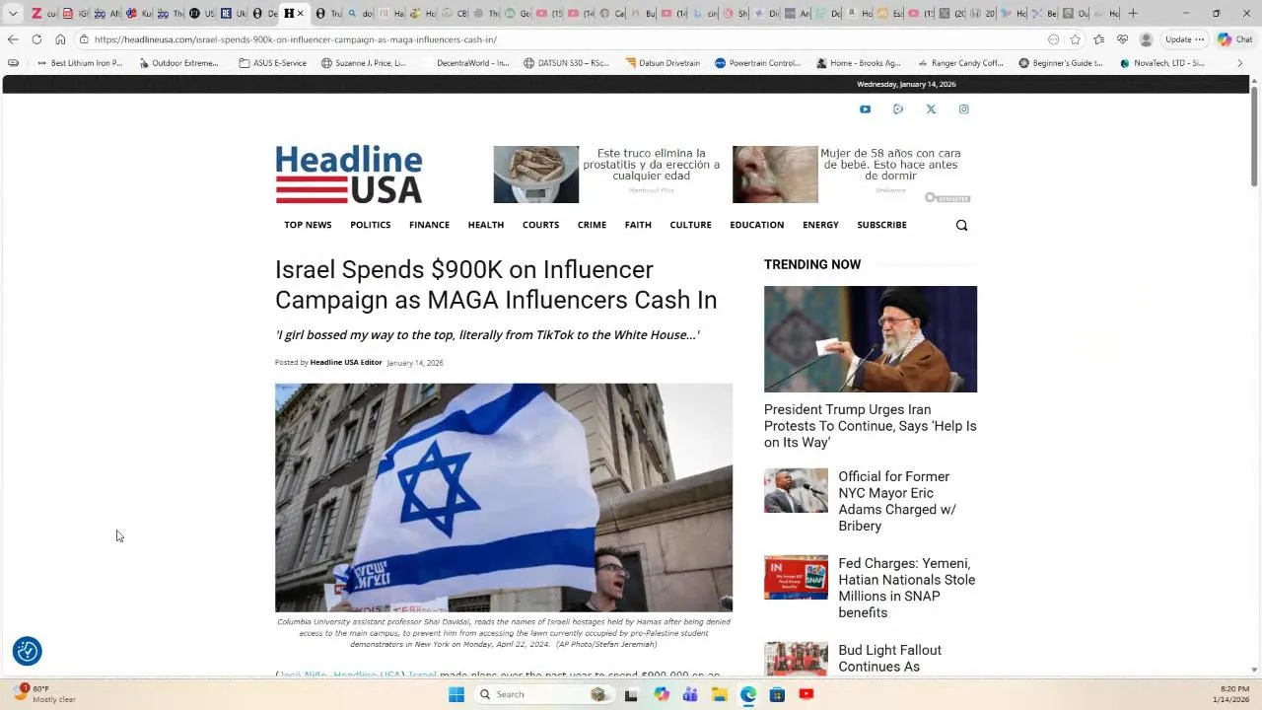Open the accessibility widget round button
1262x710 pixels.
click(x=28, y=651)
